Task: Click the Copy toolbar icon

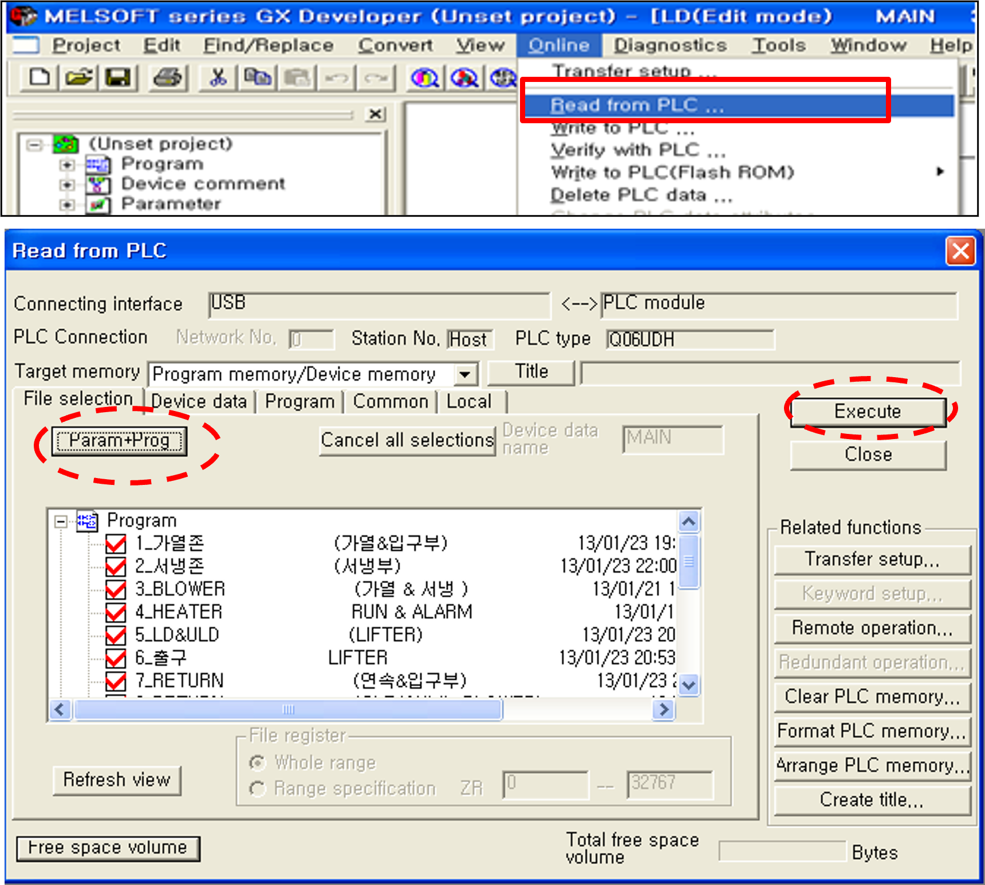Action: [x=258, y=77]
